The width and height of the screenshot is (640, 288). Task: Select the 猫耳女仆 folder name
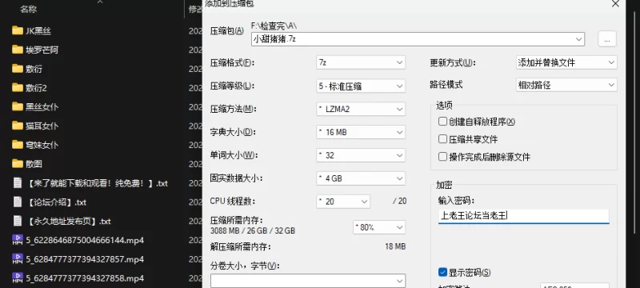[x=42, y=126]
